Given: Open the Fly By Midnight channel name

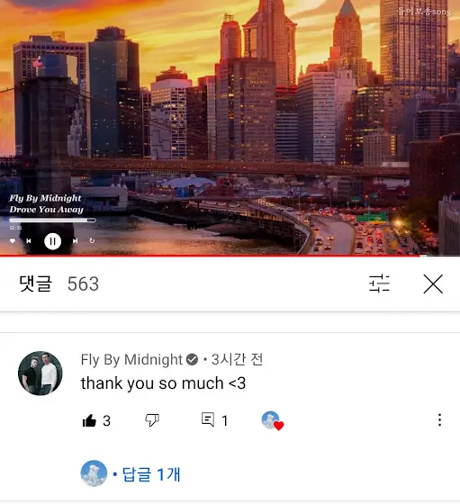Looking at the screenshot, I should point(131,359).
